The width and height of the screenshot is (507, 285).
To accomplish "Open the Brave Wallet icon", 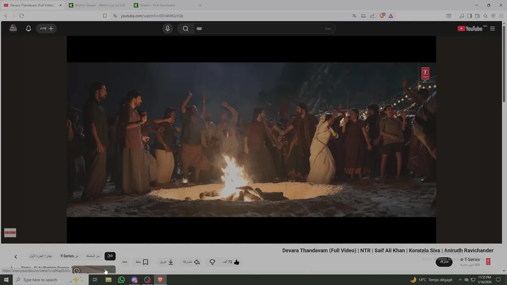I will (x=477, y=16).
